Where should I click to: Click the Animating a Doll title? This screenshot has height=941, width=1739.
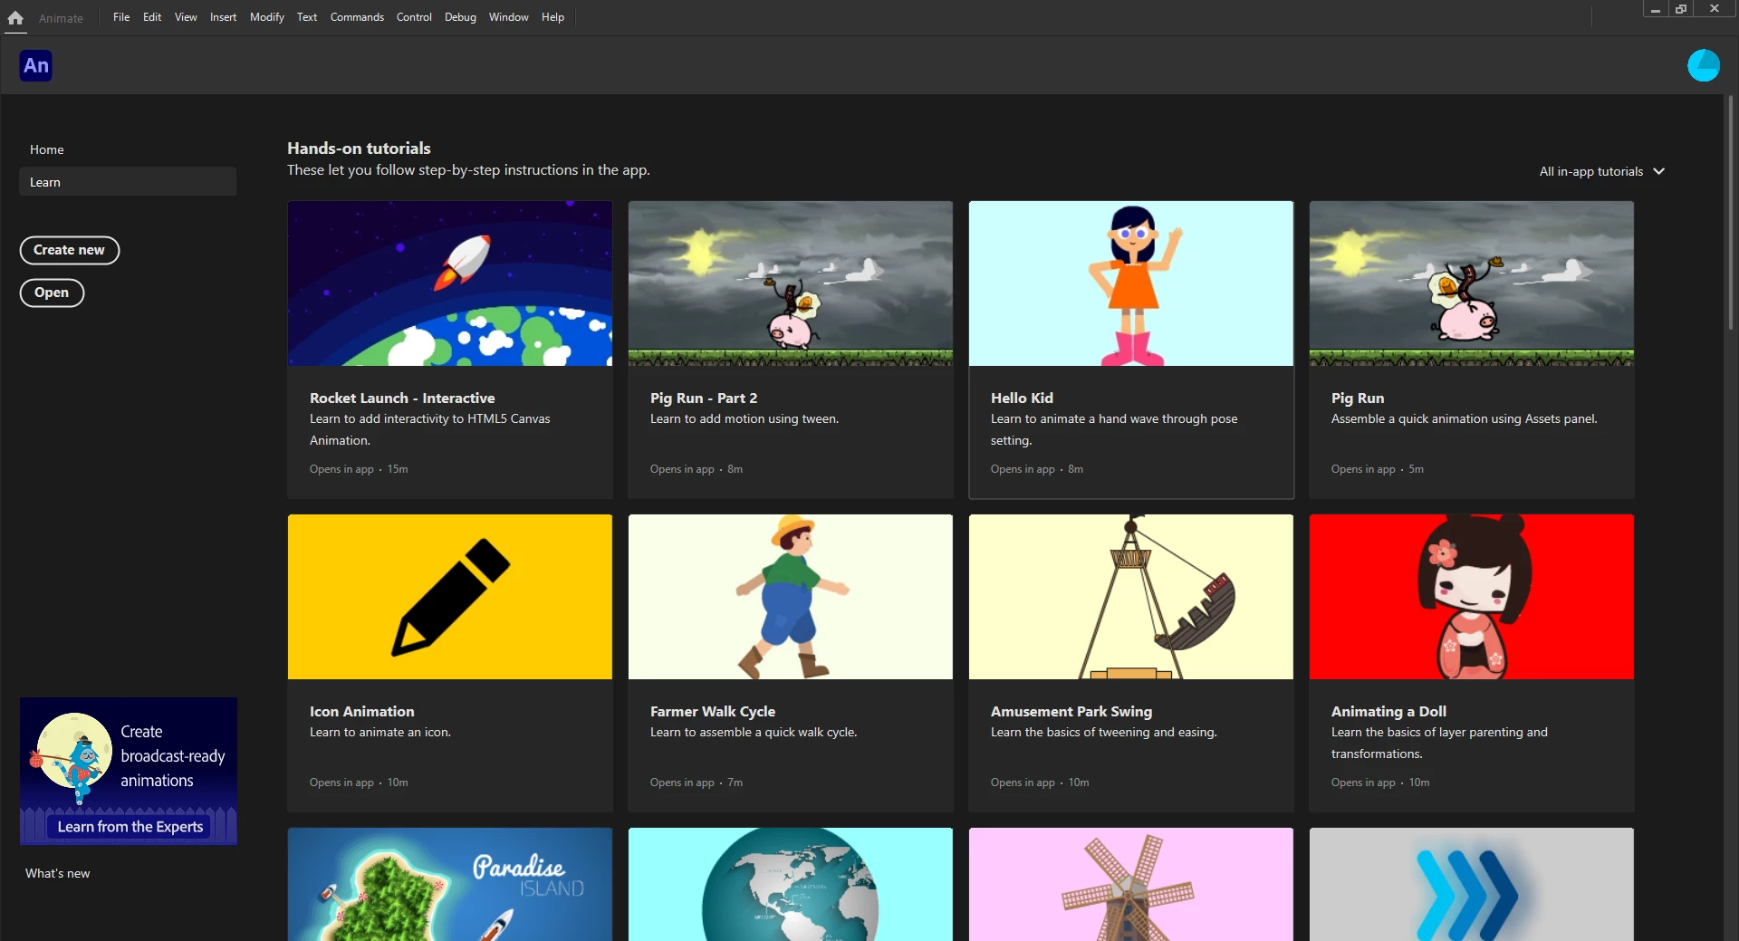click(x=1388, y=711)
